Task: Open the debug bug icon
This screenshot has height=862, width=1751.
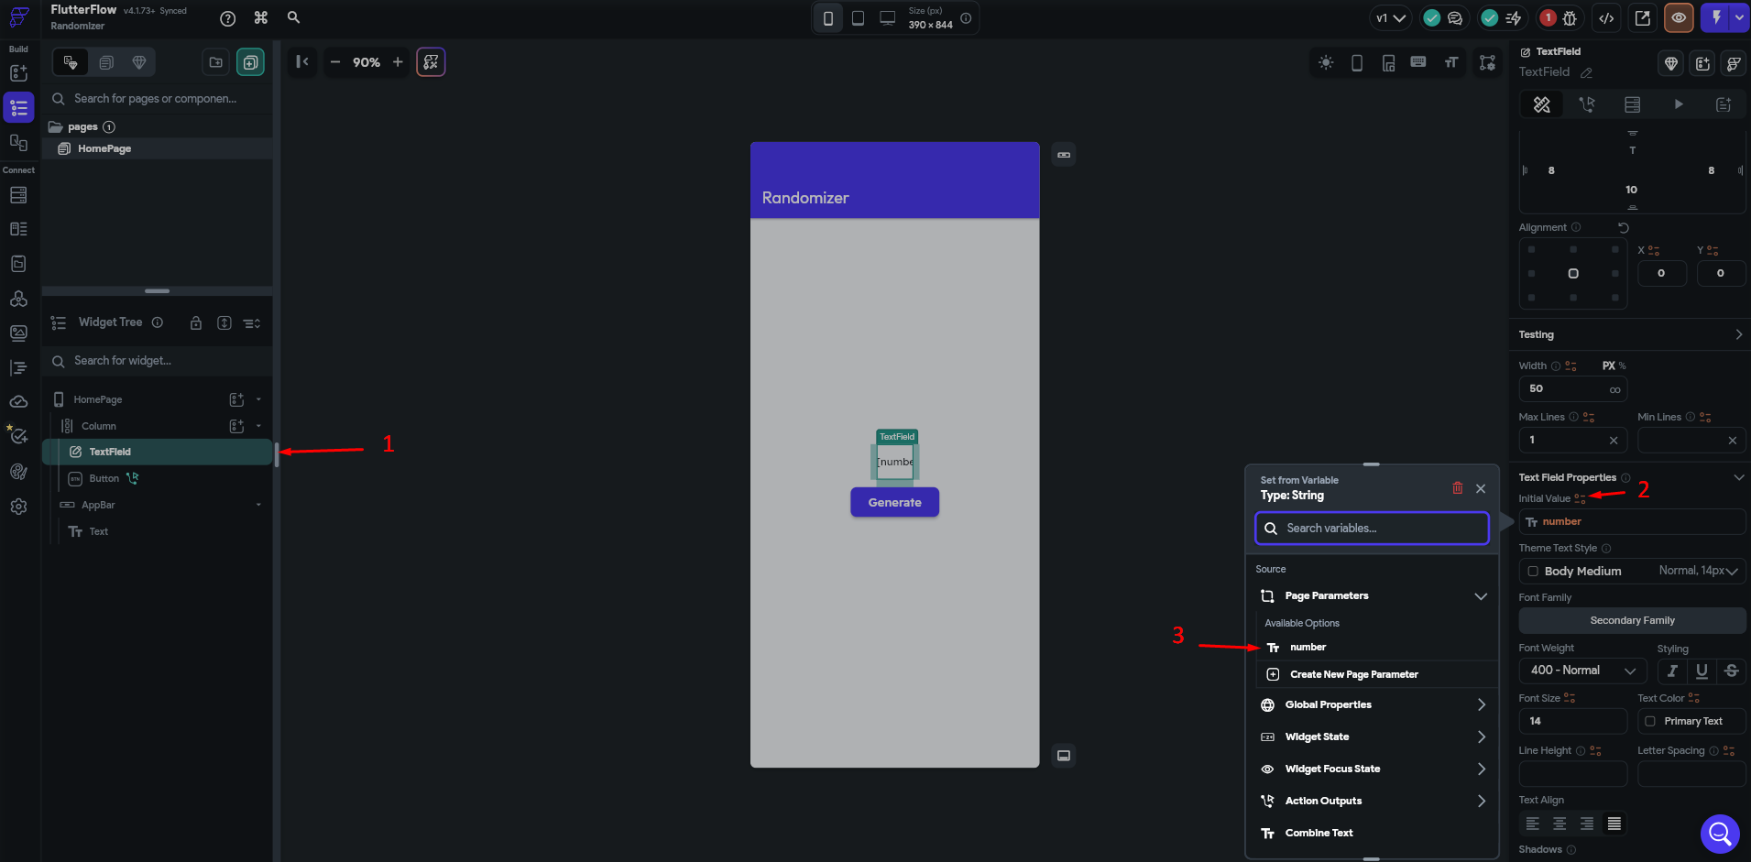Action: click(1570, 17)
